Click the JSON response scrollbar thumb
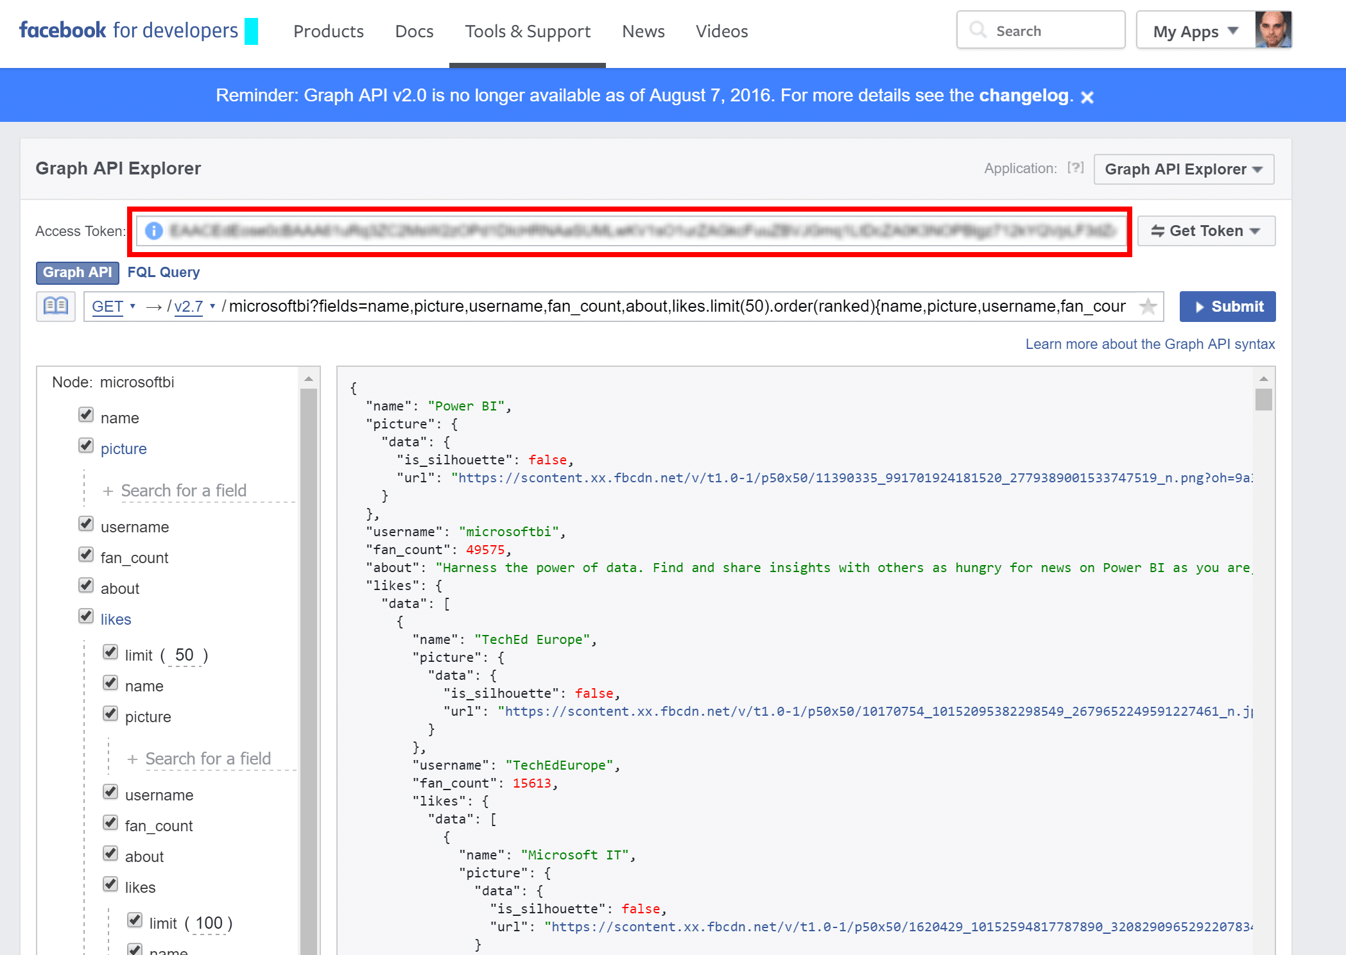Image resolution: width=1346 pixels, height=955 pixels. click(x=1263, y=400)
